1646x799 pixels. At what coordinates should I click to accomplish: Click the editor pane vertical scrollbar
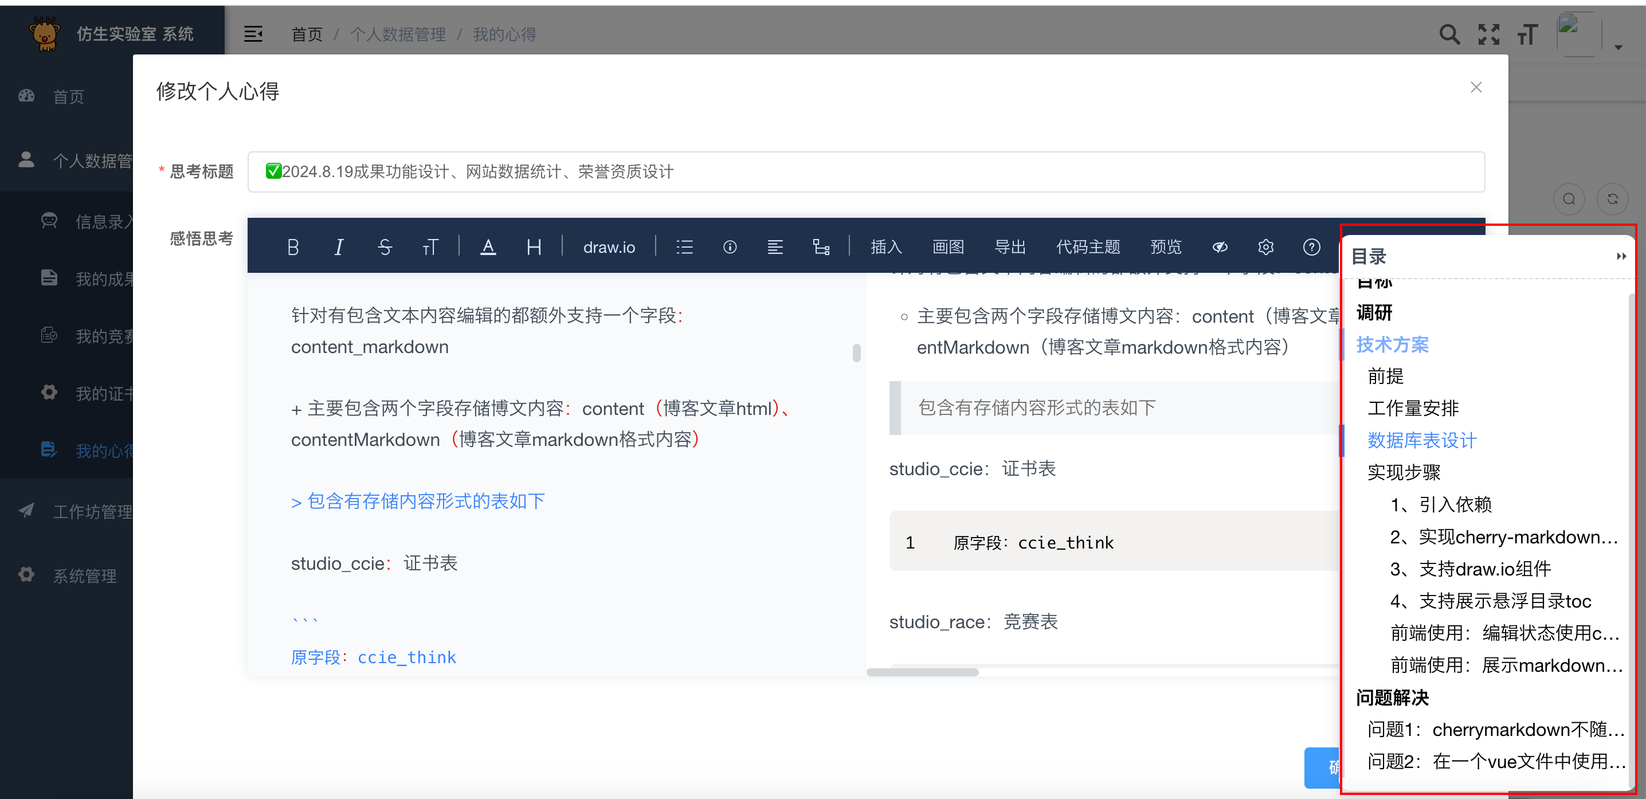click(857, 353)
